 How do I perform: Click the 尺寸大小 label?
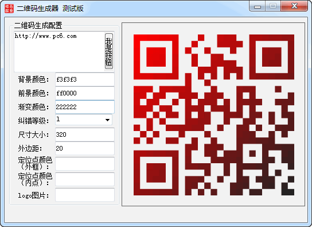[x=33, y=134]
